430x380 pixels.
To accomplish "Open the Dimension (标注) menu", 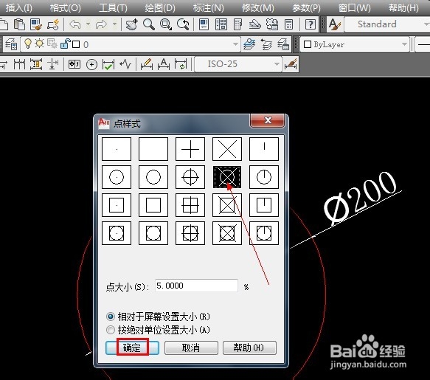I will click(x=209, y=7).
